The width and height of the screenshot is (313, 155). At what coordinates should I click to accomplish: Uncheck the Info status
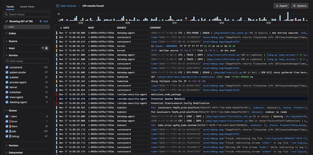pyautogui.click(x=7, y=131)
